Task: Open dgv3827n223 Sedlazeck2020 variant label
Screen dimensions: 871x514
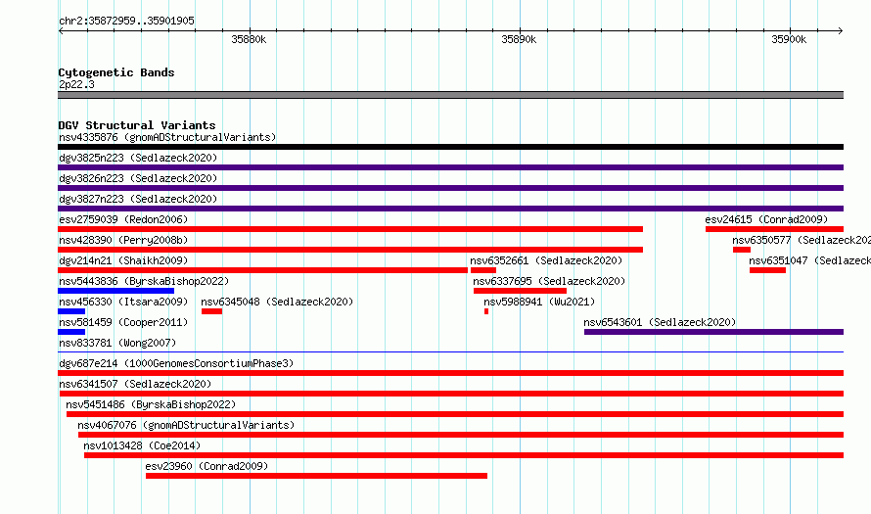Action: (x=138, y=199)
